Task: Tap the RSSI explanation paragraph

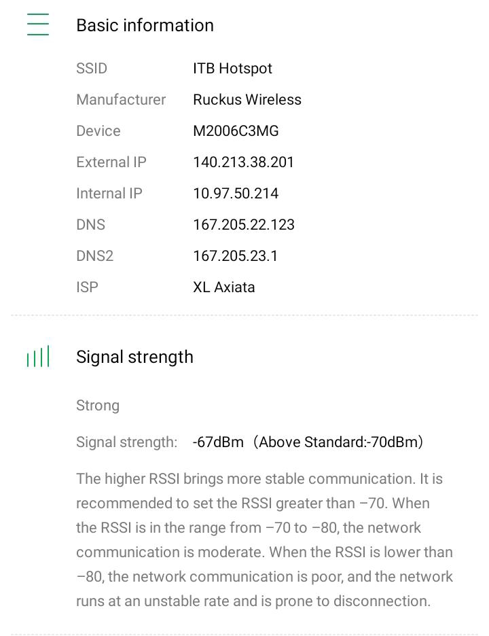Action: [x=264, y=540]
